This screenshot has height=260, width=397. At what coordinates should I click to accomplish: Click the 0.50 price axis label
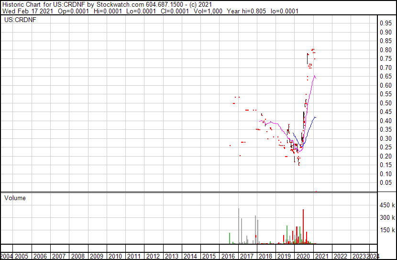click(386, 103)
